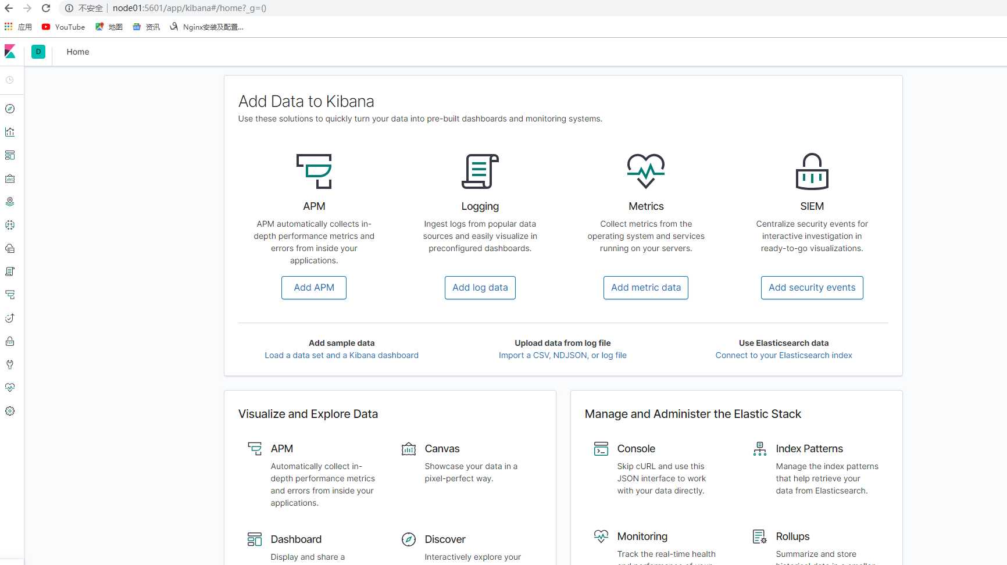
Task: Click the Rollups icon
Action: pos(760,537)
